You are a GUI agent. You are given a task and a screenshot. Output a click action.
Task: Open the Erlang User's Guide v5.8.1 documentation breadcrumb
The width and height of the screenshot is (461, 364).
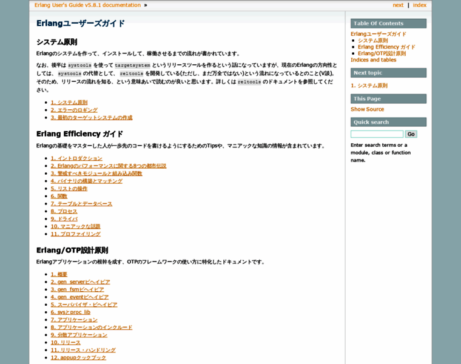pyautogui.click(x=87, y=5)
